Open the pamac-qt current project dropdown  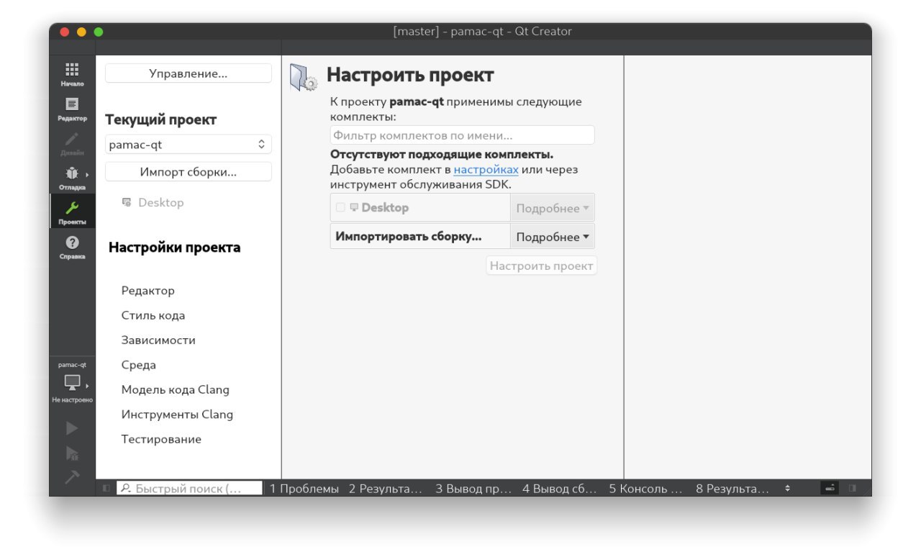pos(189,144)
